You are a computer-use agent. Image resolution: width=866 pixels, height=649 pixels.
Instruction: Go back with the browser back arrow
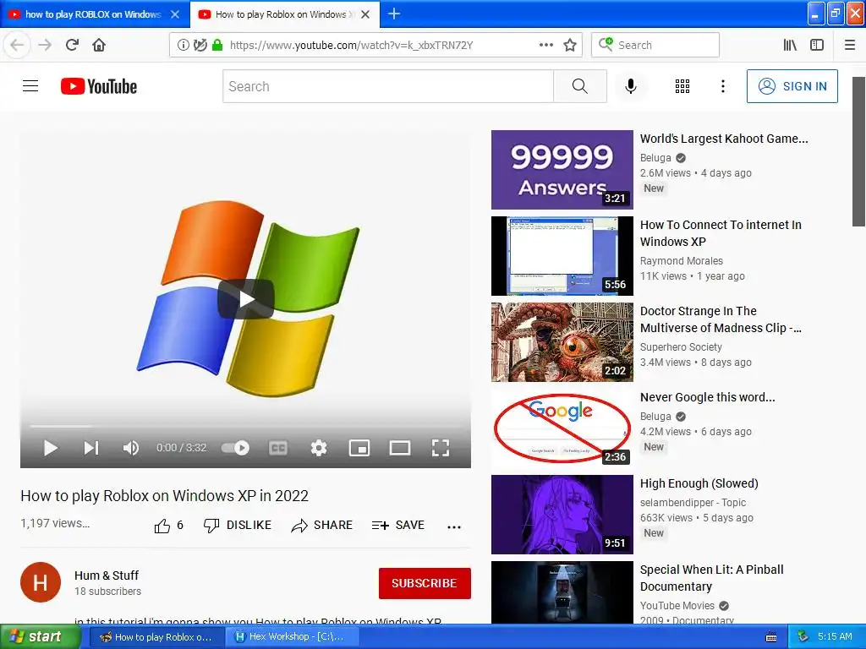point(17,46)
